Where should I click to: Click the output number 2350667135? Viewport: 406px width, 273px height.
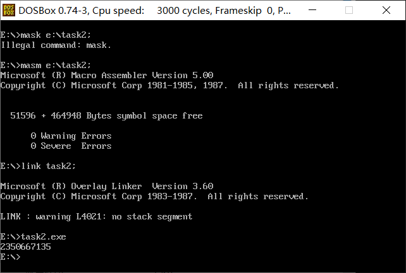(x=26, y=247)
